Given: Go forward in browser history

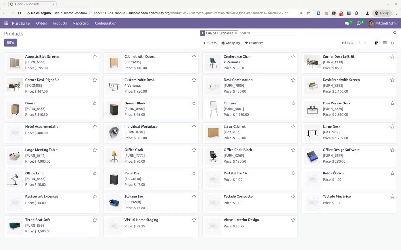Looking at the screenshot, I should pos(12,13).
